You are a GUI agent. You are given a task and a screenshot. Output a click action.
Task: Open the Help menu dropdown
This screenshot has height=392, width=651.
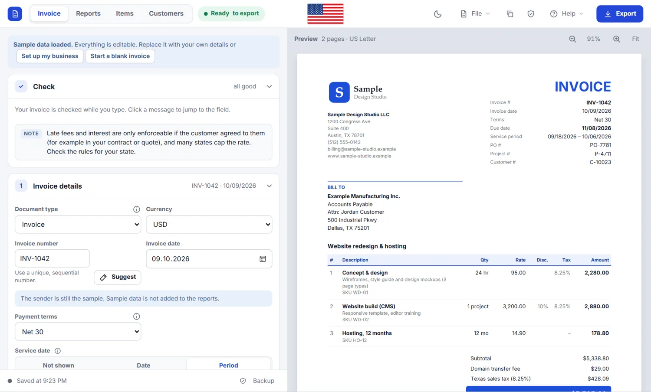tap(567, 14)
